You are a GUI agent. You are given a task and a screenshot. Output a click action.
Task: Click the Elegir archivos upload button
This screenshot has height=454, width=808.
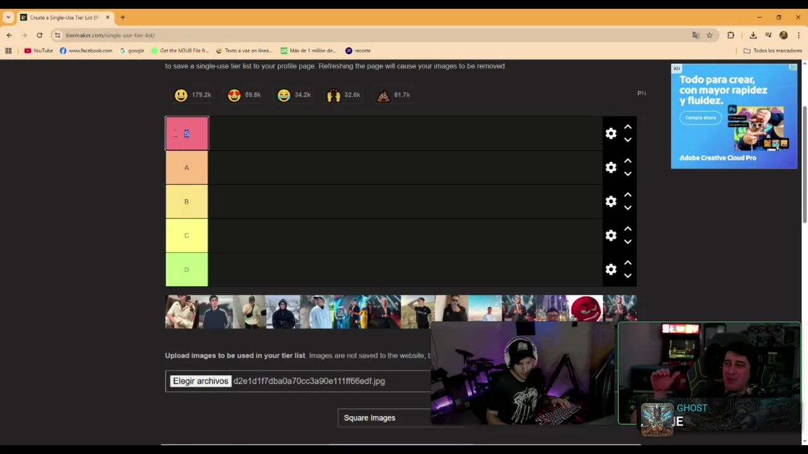pos(200,381)
